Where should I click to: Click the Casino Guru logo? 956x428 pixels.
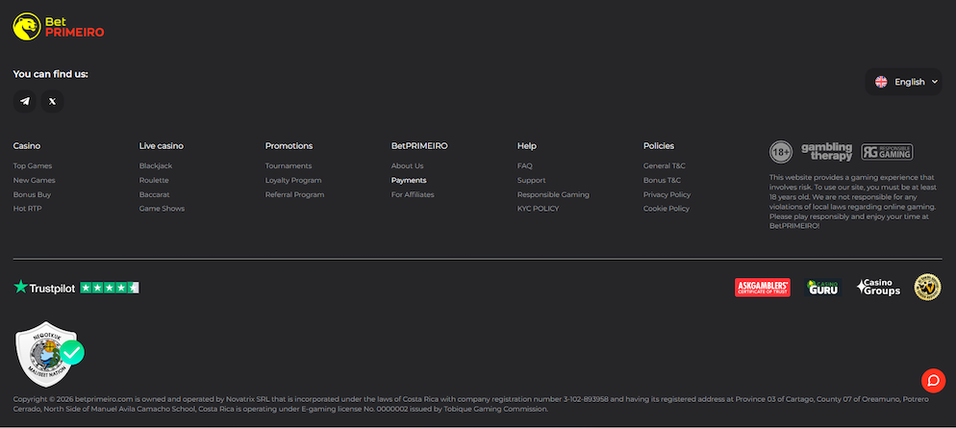[x=823, y=288]
